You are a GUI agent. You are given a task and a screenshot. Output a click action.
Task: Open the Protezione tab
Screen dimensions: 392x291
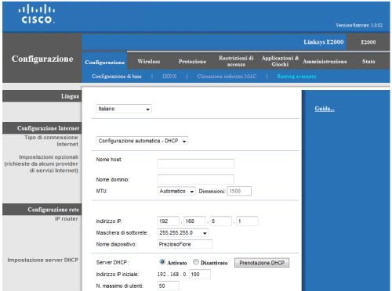(192, 62)
